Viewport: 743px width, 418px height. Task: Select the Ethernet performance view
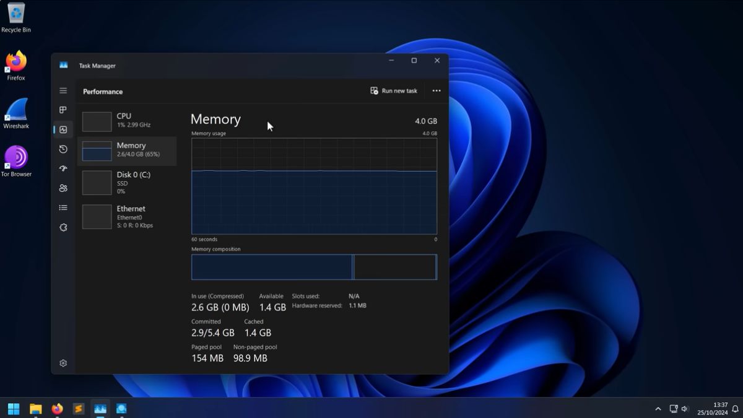[x=127, y=216]
